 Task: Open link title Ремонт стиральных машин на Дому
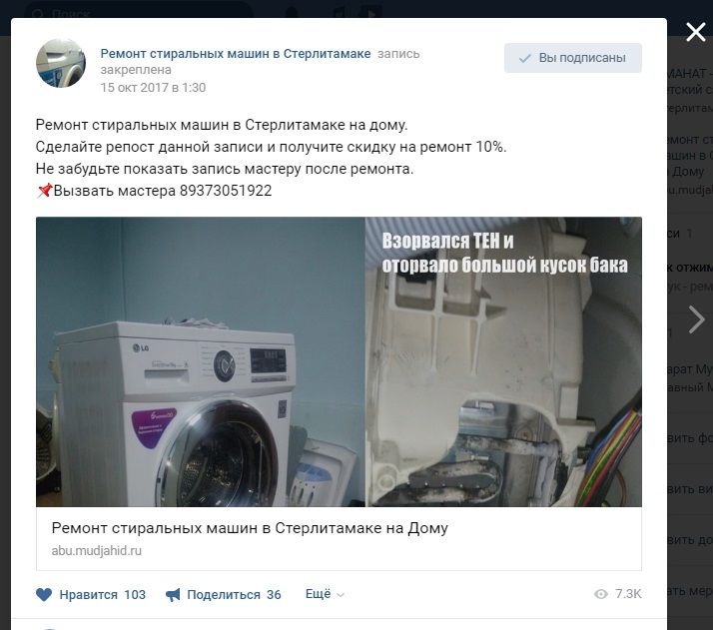point(250,528)
